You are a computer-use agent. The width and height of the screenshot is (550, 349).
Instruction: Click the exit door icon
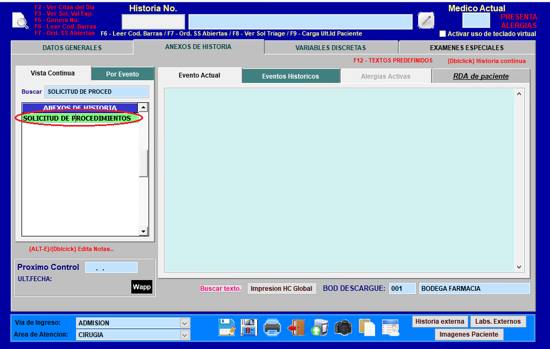pos(296,327)
